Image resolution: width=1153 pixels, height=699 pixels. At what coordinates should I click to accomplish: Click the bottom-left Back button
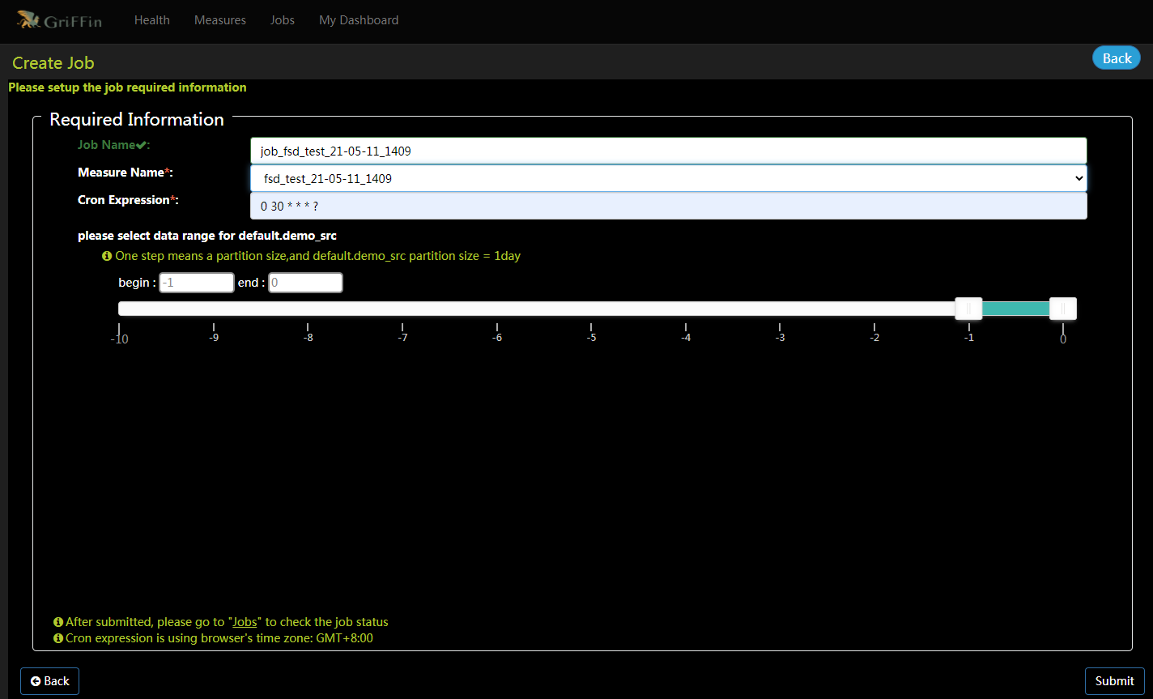tap(49, 681)
